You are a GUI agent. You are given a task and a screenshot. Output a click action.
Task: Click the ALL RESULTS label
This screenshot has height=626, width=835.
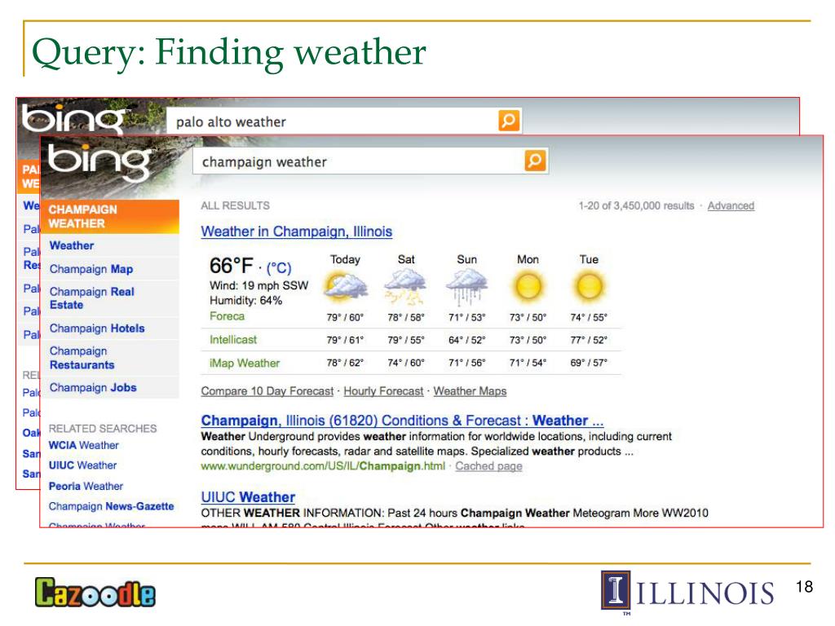236,205
